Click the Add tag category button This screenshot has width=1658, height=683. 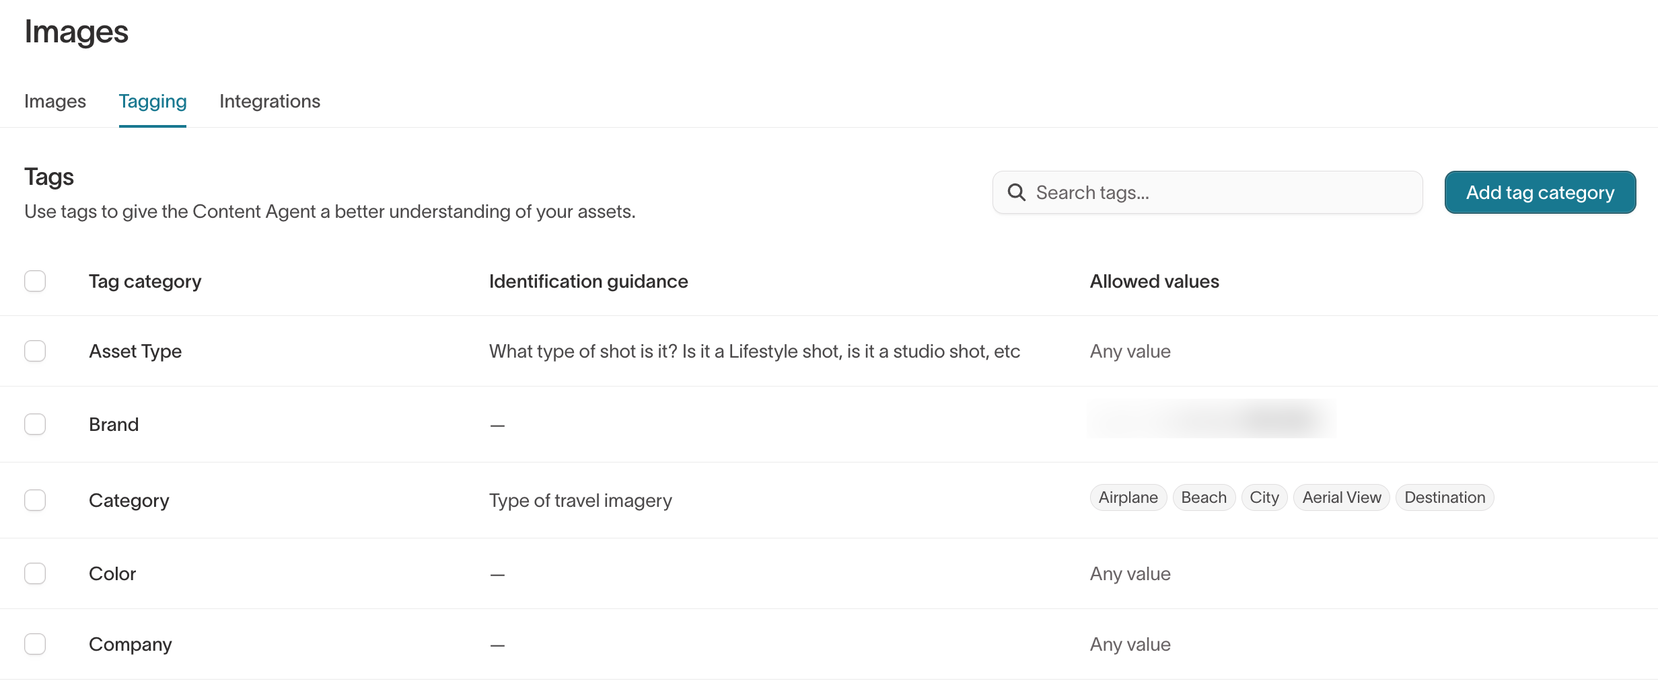[x=1540, y=192]
